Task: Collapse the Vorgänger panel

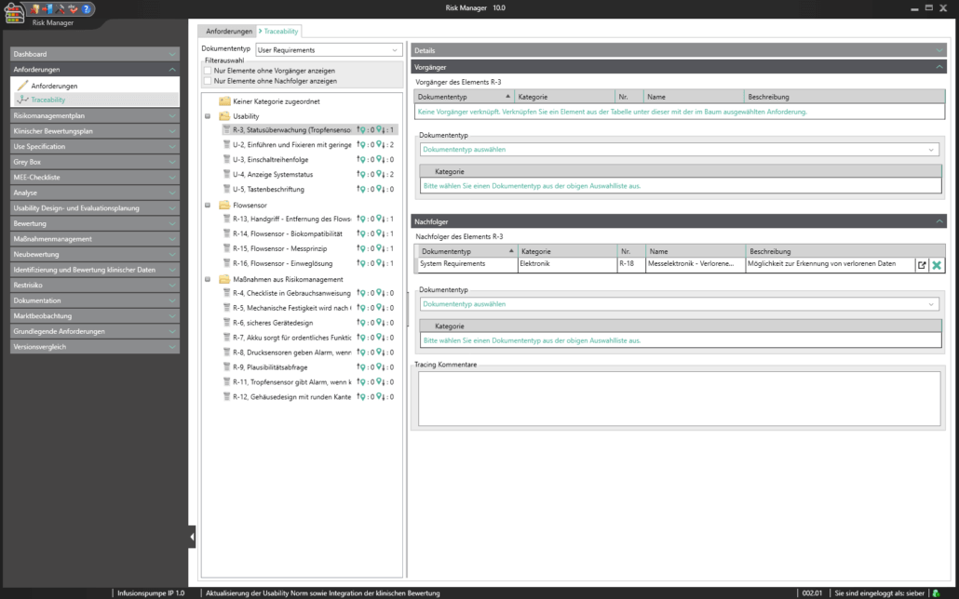Action: (939, 67)
